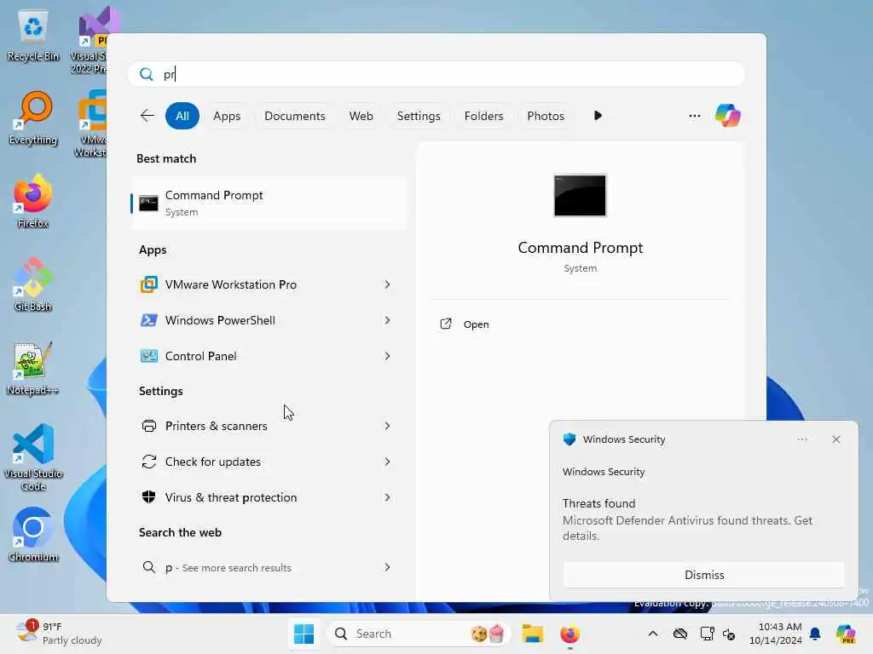Switch to the Apps filter tab
The width and height of the screenshot is (873, 654).
tap(227, 116)
